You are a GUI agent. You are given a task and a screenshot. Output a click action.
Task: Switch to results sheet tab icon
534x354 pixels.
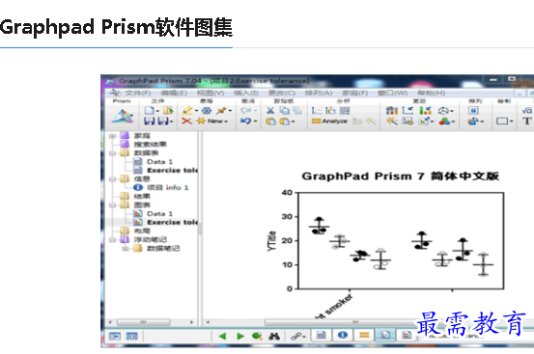click(x=364, y=336)
